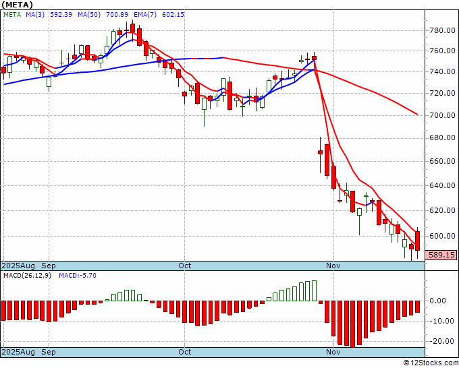Click Nov on the MACD panel date axis
The width and height of the screenshot is (459, 368).
coord(333,352)
